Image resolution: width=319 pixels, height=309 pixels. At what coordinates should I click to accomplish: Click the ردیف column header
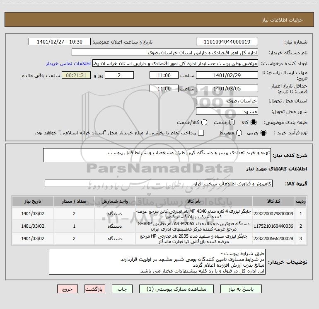coord(301,201)
